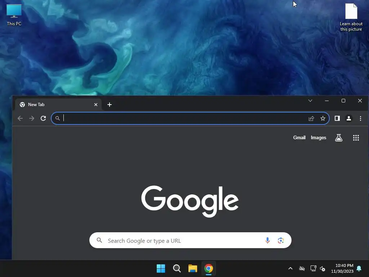Open the Chrome profile menu
Image resolution: width=369 pixels, height=277 pixels.
[349, 118]
